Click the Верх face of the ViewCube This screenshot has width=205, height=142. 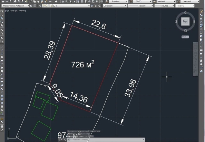185,21
